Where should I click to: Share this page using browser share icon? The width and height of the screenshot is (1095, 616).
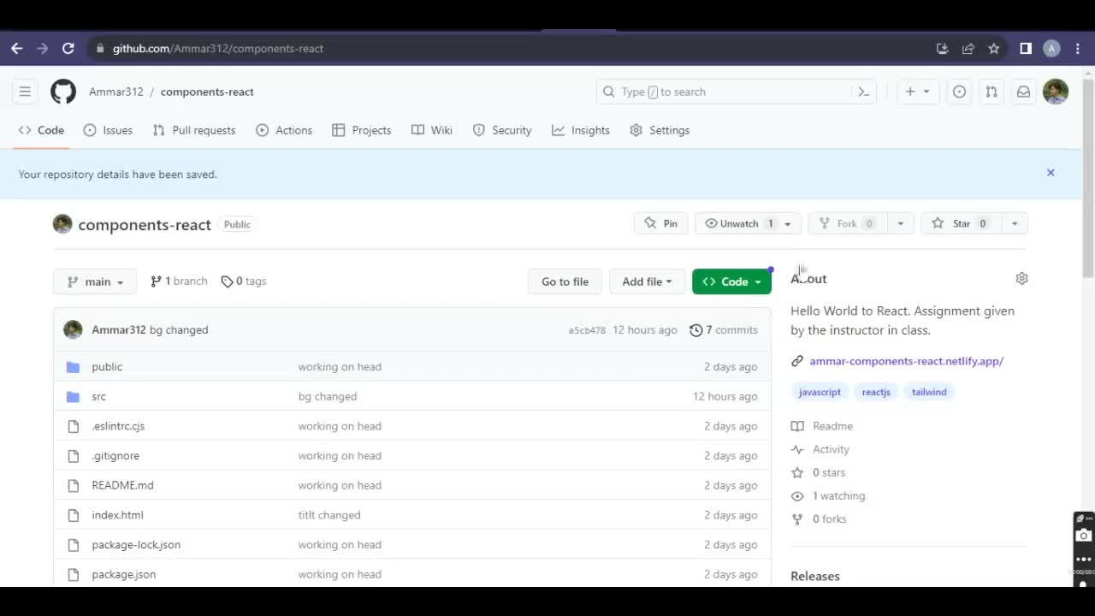point(968,49)
